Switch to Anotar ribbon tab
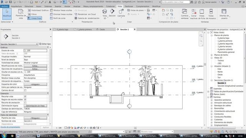Image resolution: width=246 pixels, height=138 pixels. [x=67, y=6]
